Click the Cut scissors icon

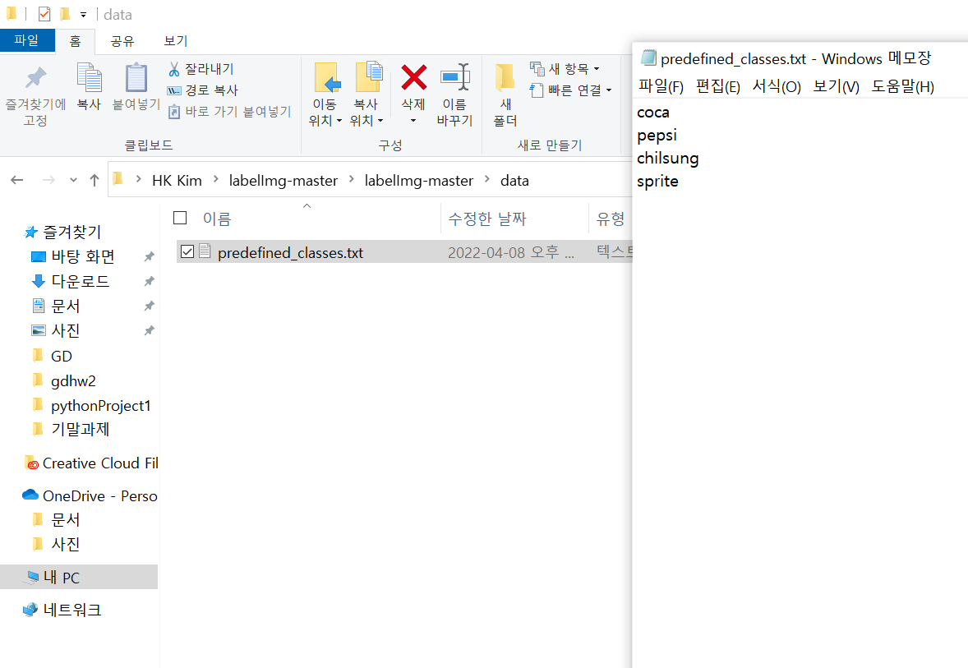click(174, 69)
